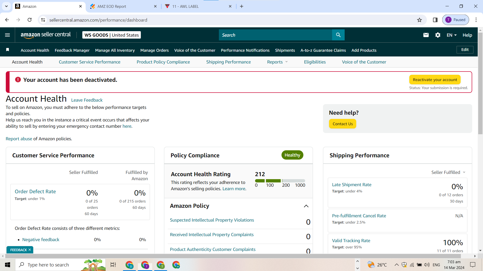Open the Report abuse link
Viewport: 483px width, 271px height.
coord(19,139)
